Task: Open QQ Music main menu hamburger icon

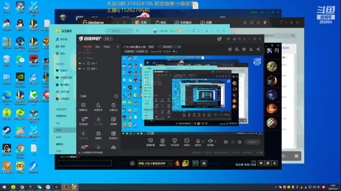Action: tap(199, 31)
